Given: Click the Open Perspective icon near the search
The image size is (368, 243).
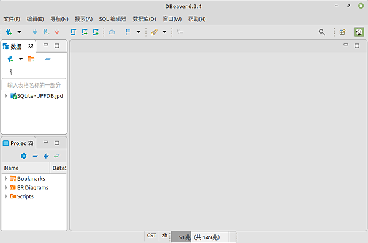Looking at the screenshot, I should [x=342, y=32].
